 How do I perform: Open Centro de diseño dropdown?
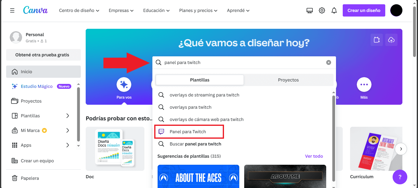[79, 10]
